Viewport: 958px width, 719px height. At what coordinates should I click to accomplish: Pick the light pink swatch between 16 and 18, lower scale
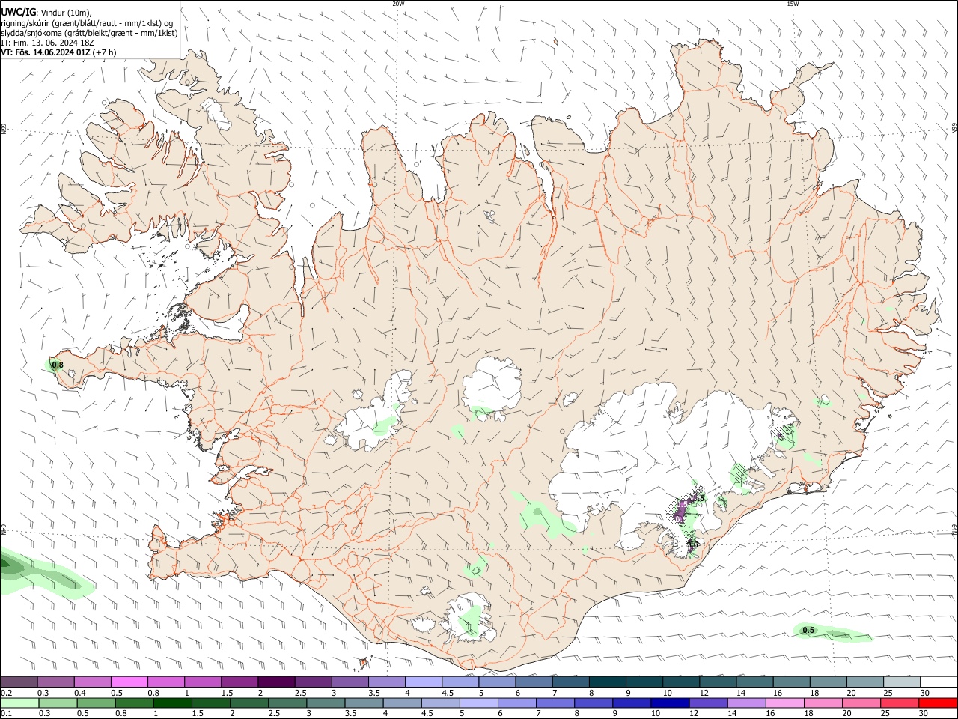(784, 703)
